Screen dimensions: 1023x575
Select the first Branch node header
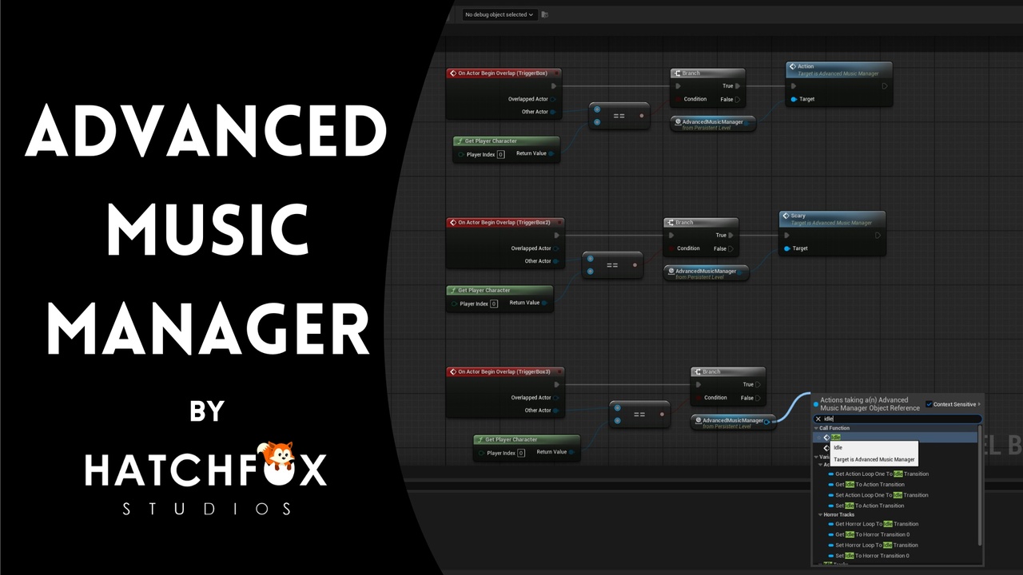707,73
